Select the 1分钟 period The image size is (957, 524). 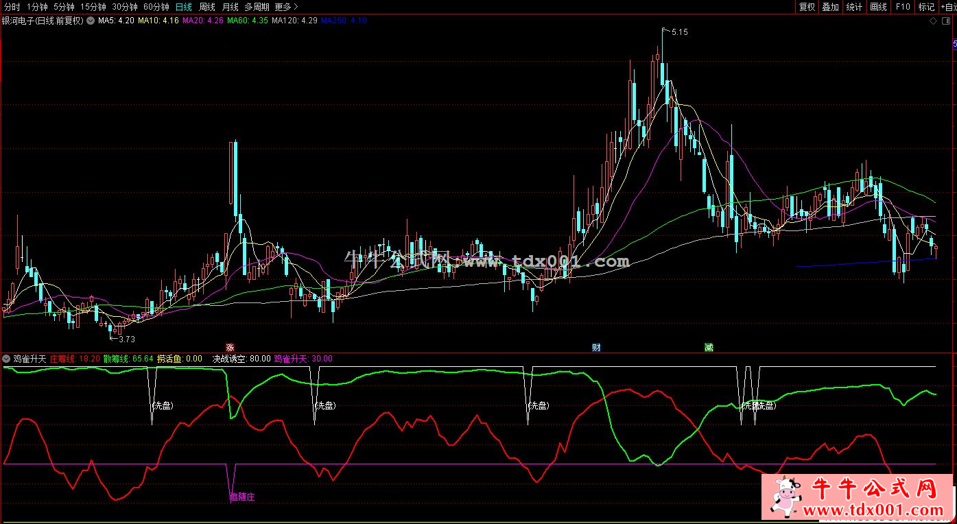coord(38,7)
